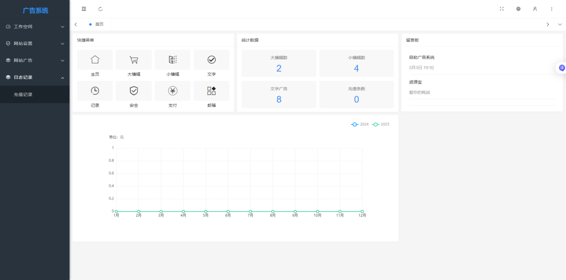566x280 pixels.
Task: Select the checkmark 文字 shortcut icon
Action: pyautogui.click(x=211, y=60)
